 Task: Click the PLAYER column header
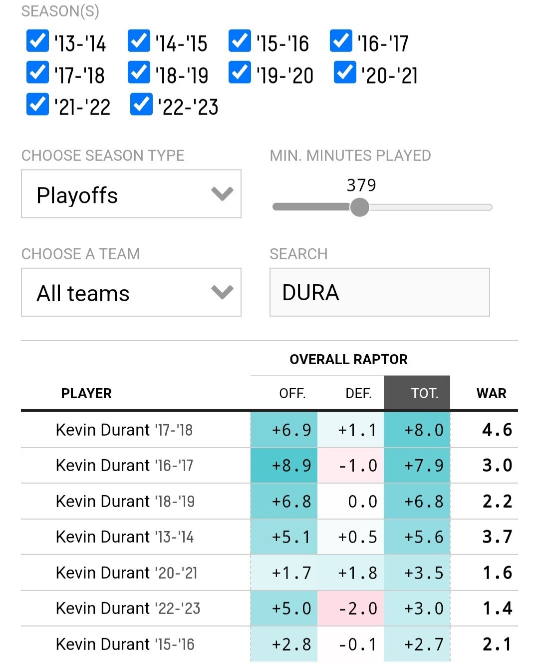pyautogui.click(x=86, y=394)
